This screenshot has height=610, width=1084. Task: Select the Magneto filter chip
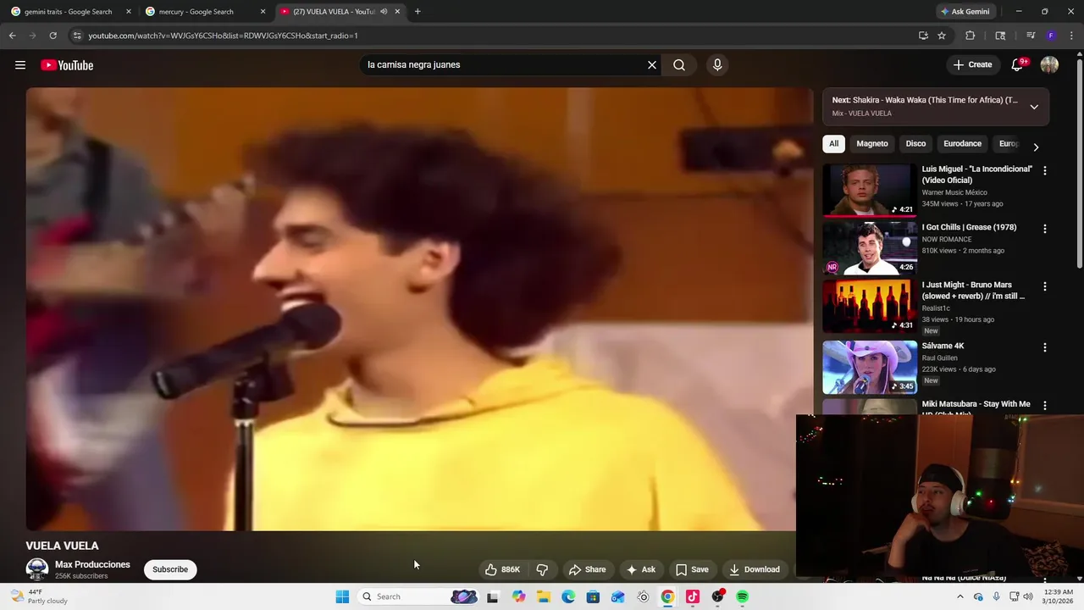(872, 144)
